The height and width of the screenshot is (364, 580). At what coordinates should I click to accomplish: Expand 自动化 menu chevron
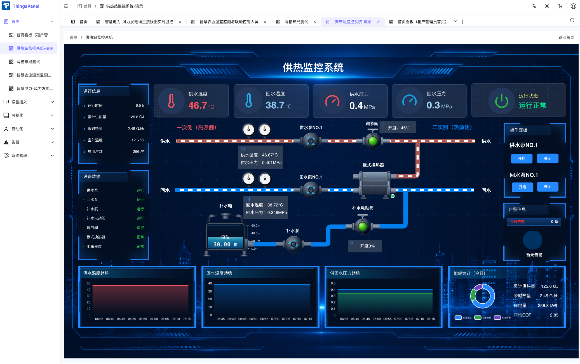pos(52,129)
